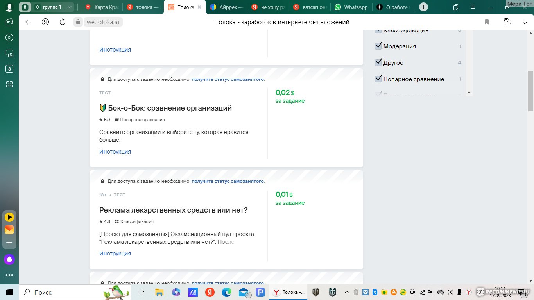The width and height of the screenshot is (534, 300).
Task: Switch to the 'ватсап онл' tab
Action: (310, 7)
